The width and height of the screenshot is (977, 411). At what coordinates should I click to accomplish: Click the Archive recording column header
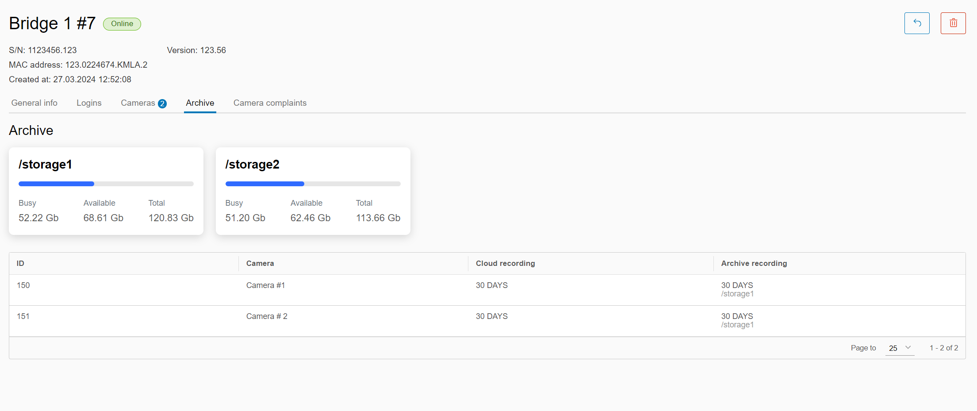click(x=754, y=264)
